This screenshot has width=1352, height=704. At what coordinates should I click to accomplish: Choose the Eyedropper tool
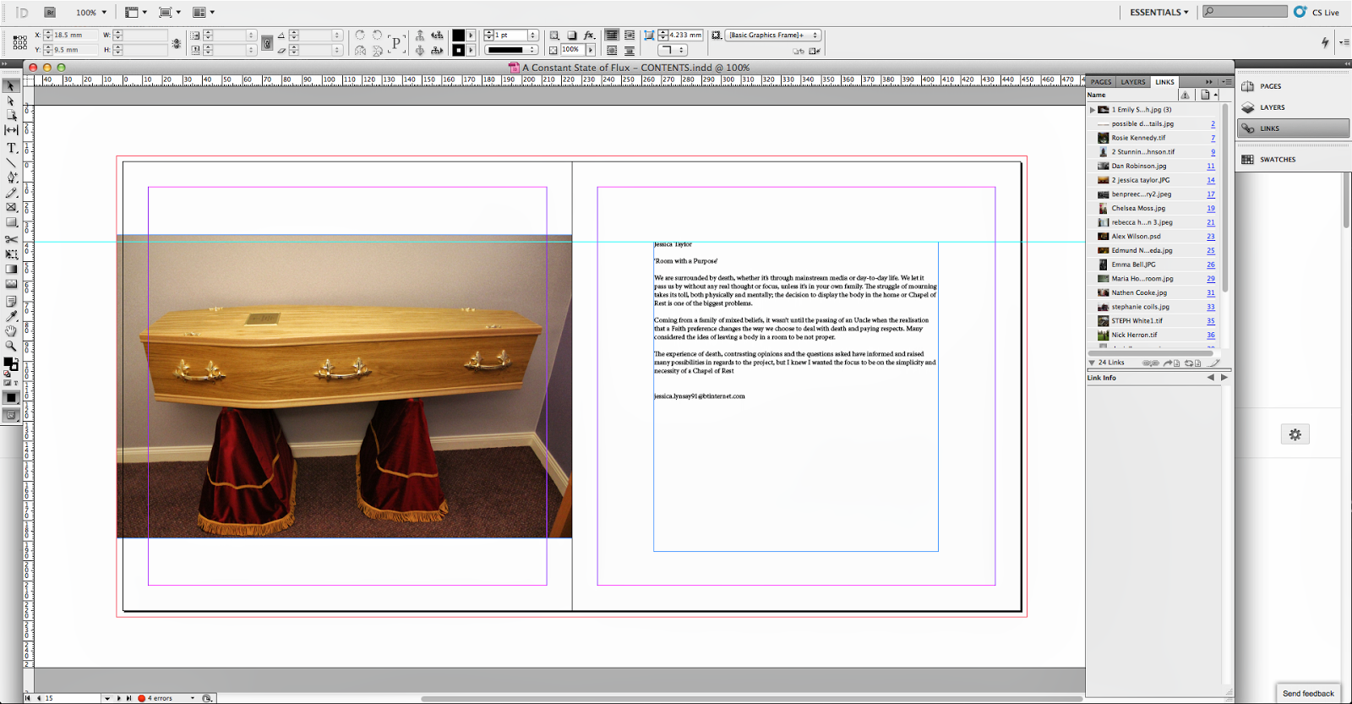[x=11, y=316]
